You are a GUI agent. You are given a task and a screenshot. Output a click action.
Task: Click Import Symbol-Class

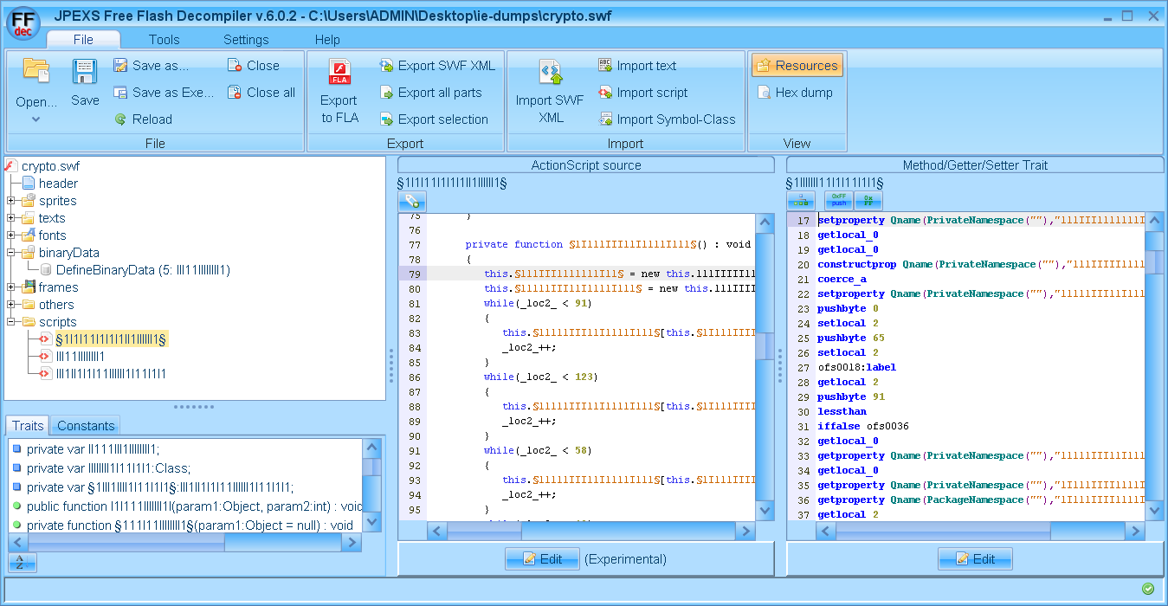[667, 119]
